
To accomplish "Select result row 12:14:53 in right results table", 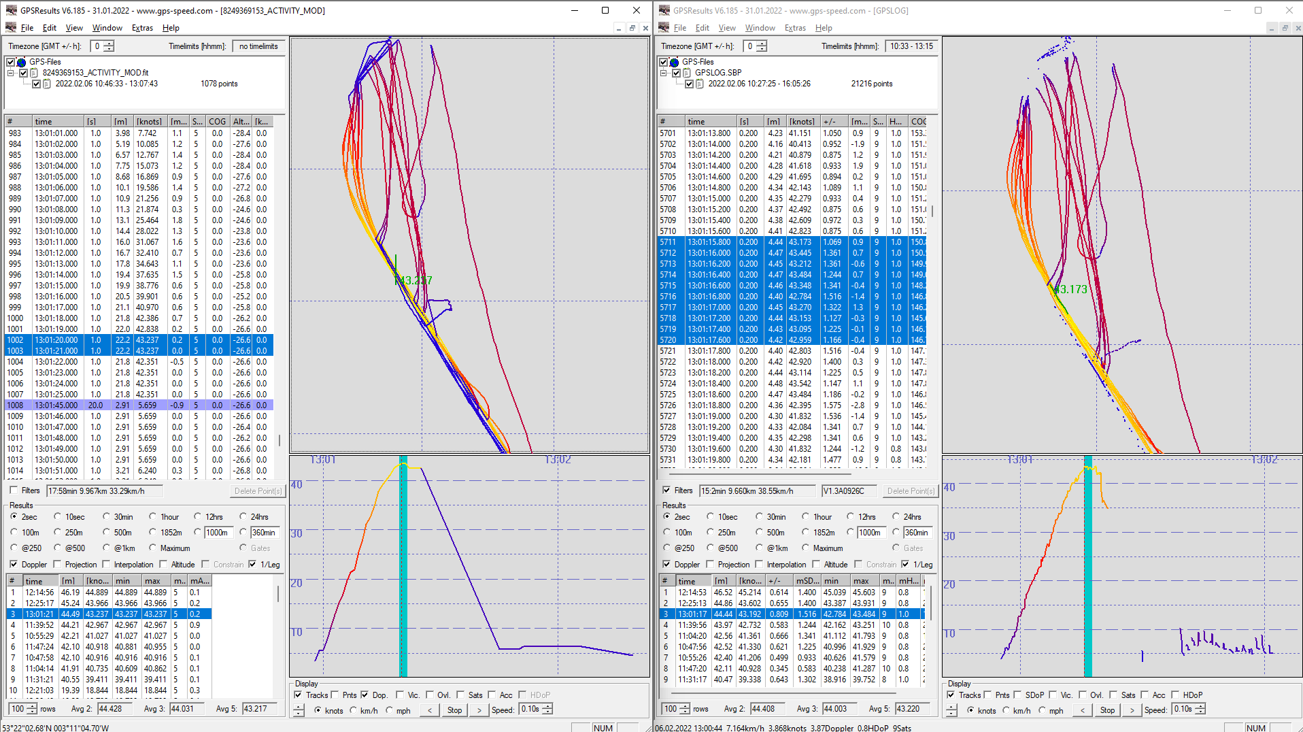I will click(x=792, y=593).
